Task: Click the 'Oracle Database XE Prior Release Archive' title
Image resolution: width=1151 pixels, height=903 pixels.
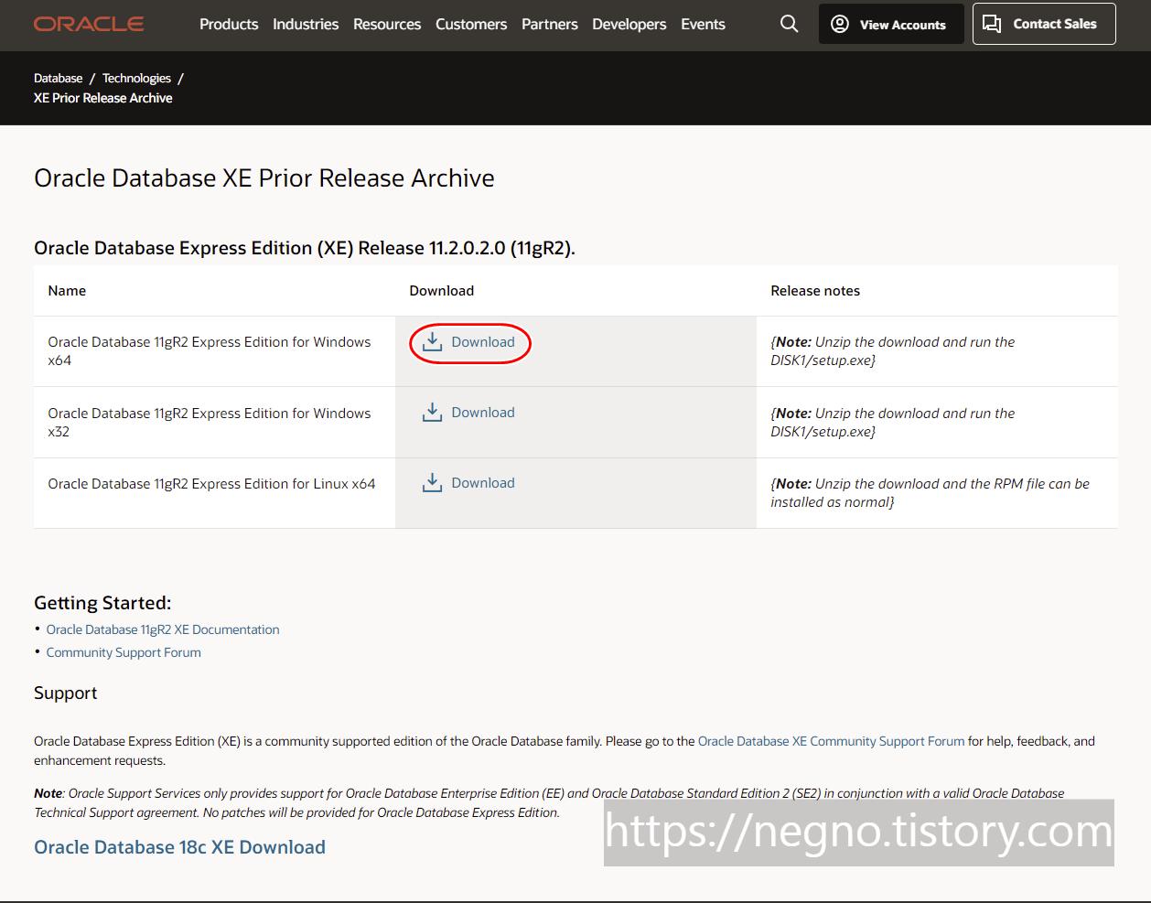Action: tap(264, 177)
